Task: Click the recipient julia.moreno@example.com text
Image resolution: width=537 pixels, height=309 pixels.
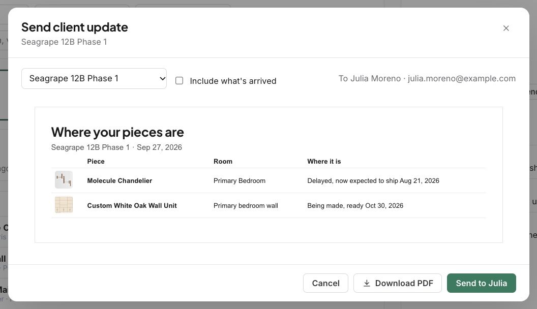Action: (462, 78)
